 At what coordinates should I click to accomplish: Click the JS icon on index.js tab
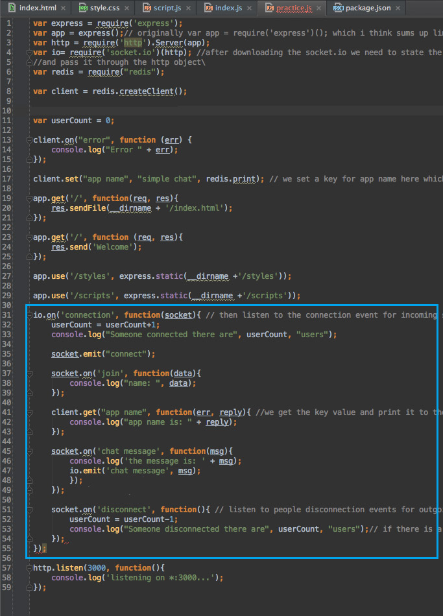(209, 8)
